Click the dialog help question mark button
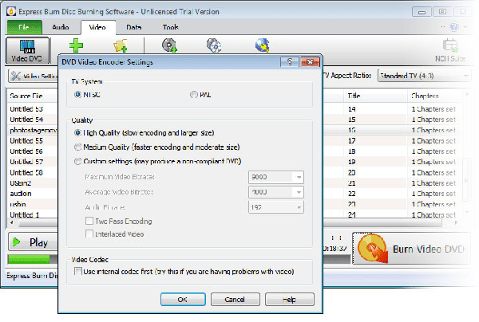479x322 pixels. click(x=290, y=62)
